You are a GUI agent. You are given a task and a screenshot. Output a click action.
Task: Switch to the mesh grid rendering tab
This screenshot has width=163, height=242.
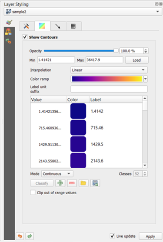pyautogui.click(x=73, y=26)
